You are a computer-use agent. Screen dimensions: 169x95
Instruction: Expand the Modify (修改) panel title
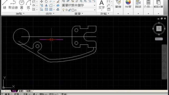point(50,13)
